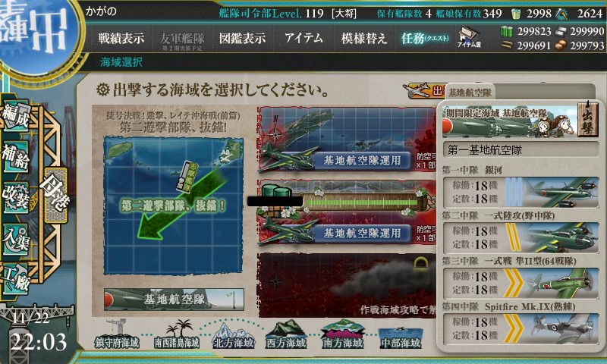Image resolution: width=607 pixels, height=364 pixels.
Task: Open 戦績表示 records menu
Action: (x=121, y=38)
